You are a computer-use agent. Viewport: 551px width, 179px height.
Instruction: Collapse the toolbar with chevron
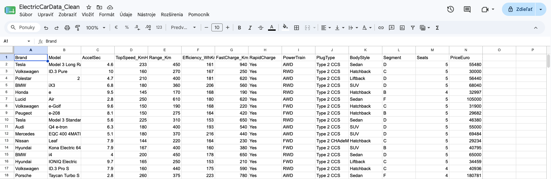[536, 28]
